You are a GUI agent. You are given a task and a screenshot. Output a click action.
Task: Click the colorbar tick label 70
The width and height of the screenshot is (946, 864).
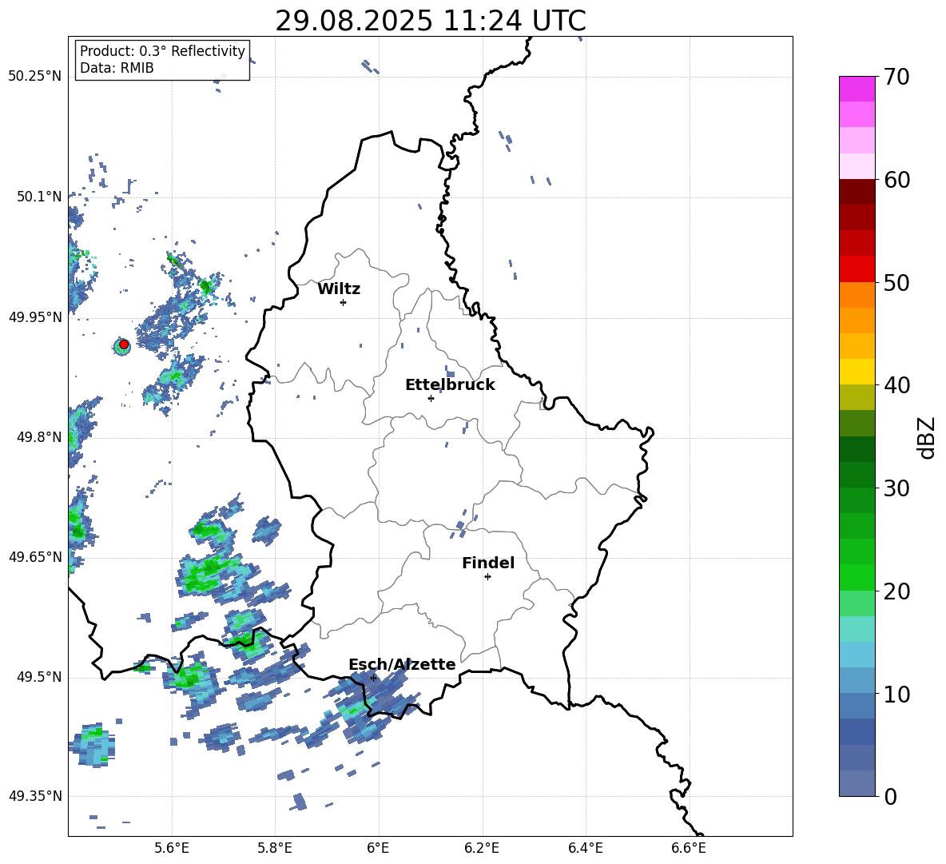(897, 77)
